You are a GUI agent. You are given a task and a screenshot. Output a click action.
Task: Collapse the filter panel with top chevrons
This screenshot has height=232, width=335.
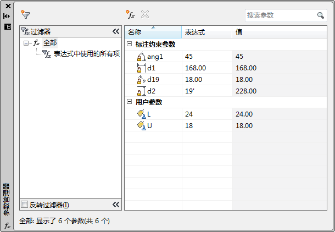(x=116, y=32)
